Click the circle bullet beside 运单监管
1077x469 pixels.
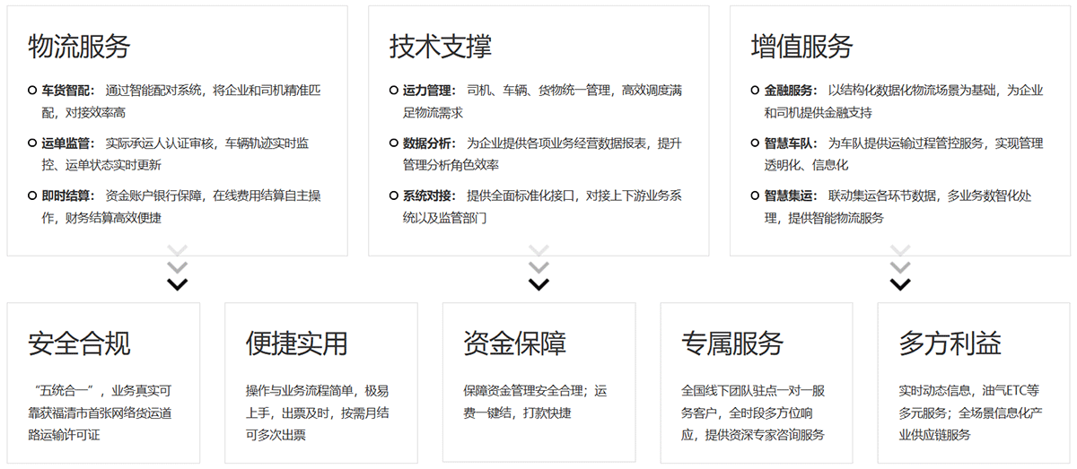pyautogui.click(x=33, y=143)
